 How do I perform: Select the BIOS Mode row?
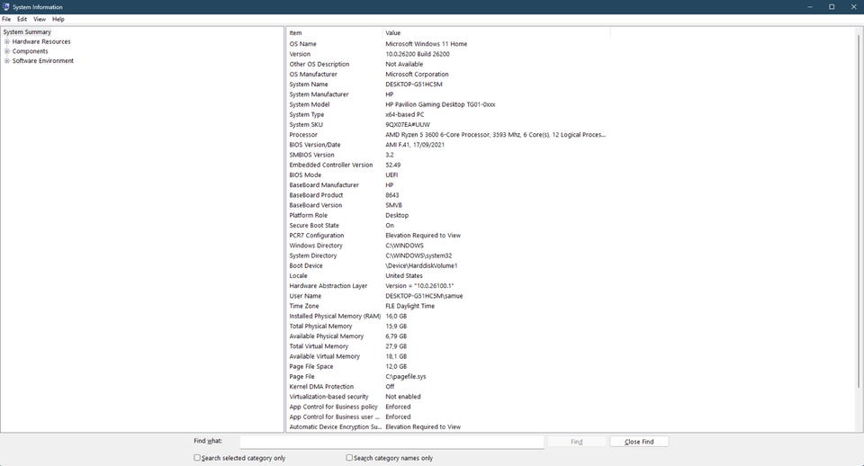(x=448, y=175)
